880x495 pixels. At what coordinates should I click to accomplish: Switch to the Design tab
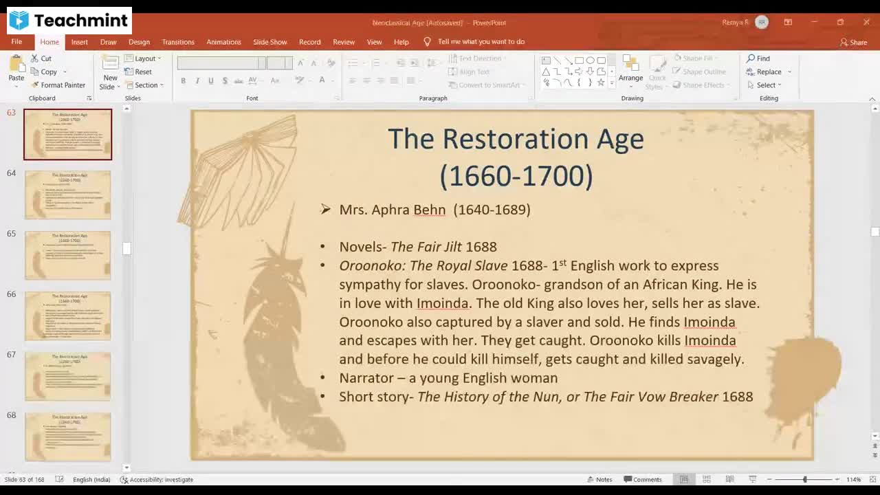pyautogui.click(x=139, y=42)
